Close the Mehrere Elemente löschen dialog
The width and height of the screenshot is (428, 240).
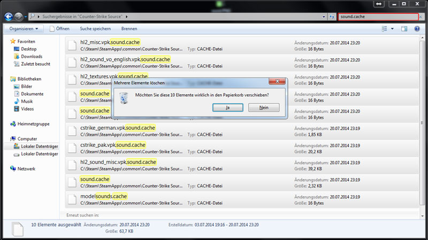(x=277, y=81)
